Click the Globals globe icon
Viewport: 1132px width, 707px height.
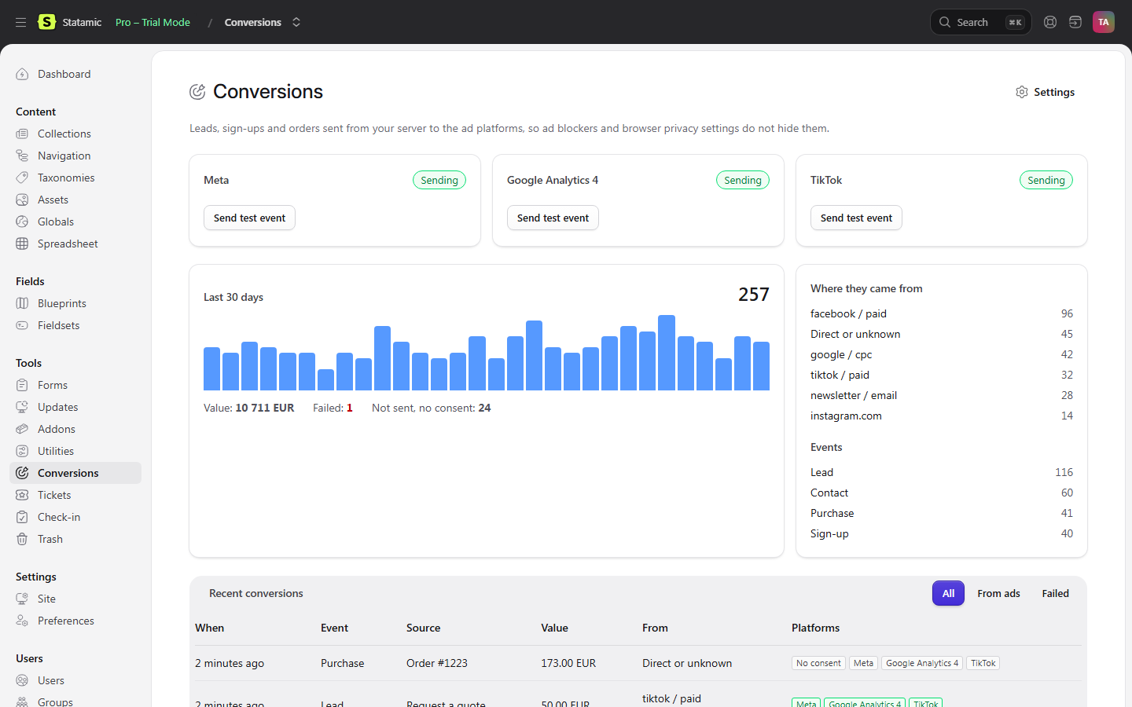pyautogui.click(x=22, y=222)
